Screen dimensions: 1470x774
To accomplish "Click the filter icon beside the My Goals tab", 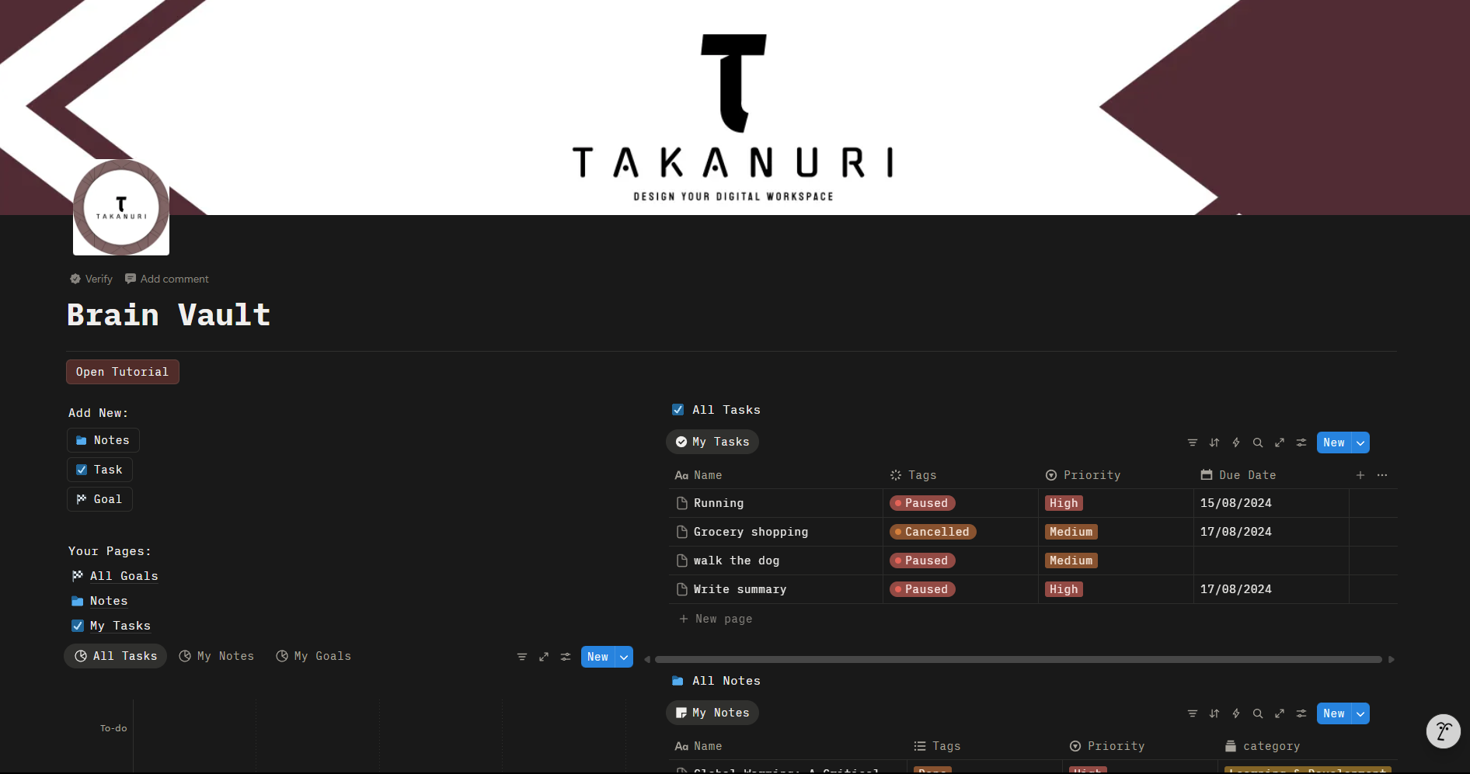I will pyautogui.click(x=522, y=657).
